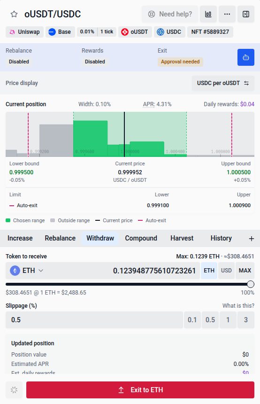Click the withdraw percentage slider handle
This screenshot has height=404, width=260.
(x=251, y=284)
